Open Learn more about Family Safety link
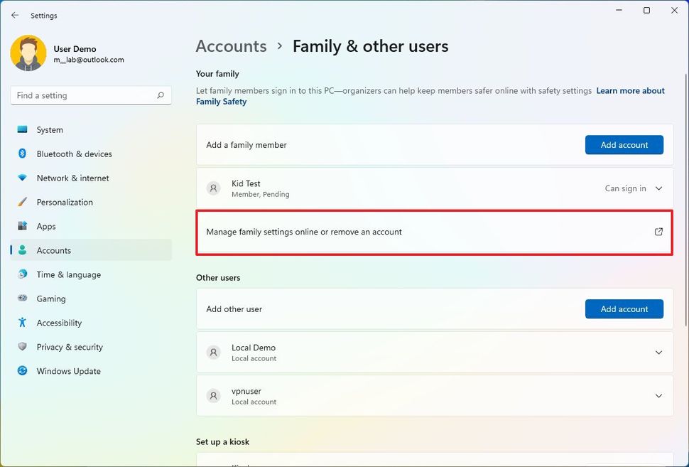 coord(630,91)
